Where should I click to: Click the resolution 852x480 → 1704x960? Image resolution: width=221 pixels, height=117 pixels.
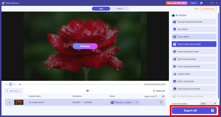82,103
